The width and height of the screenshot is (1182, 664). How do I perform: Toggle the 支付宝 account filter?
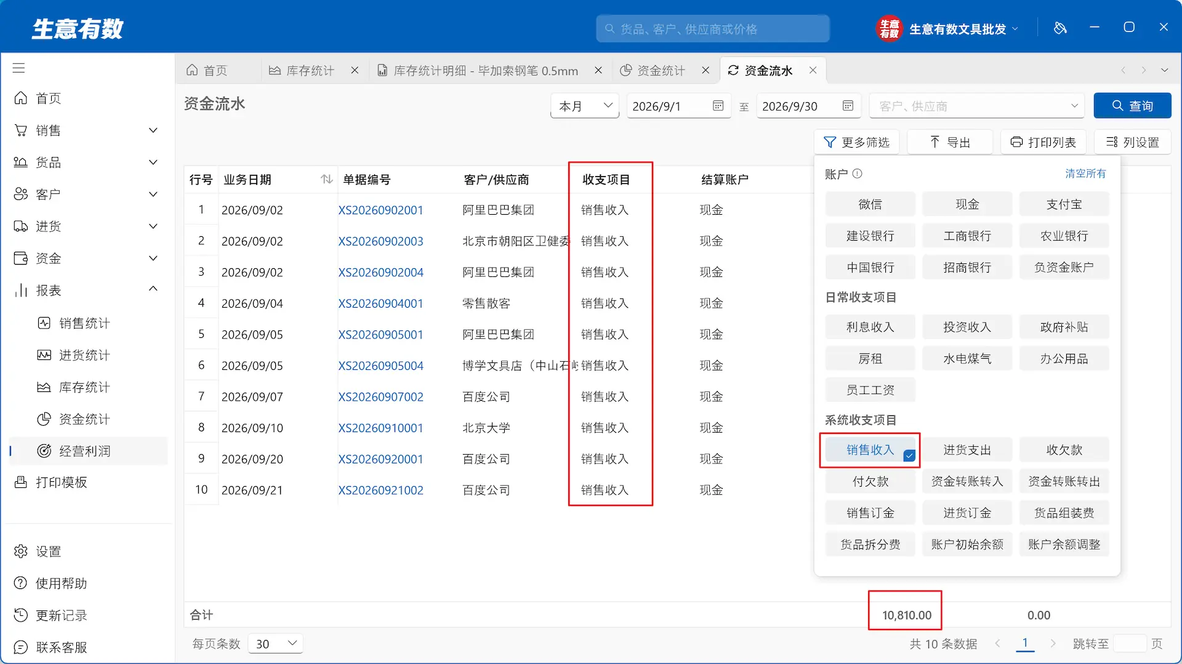[x=1064, y=204]
